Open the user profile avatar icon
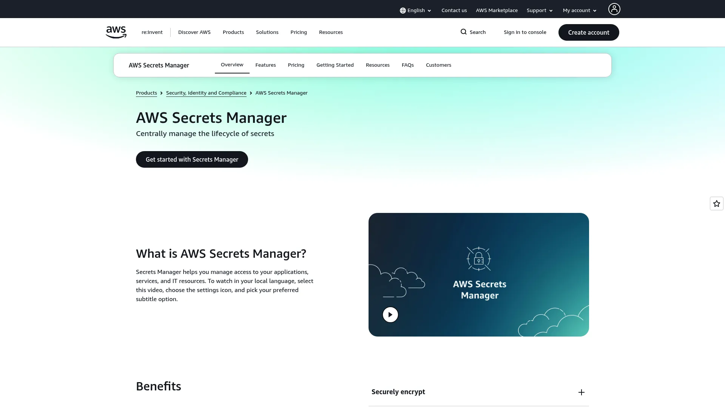 (614, 9)
